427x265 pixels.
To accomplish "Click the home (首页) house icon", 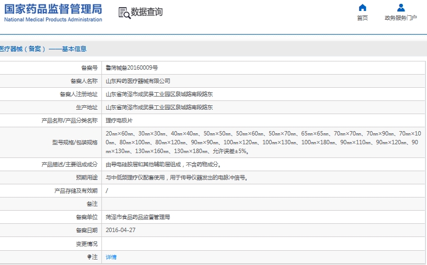I will (x=362, y=7).
